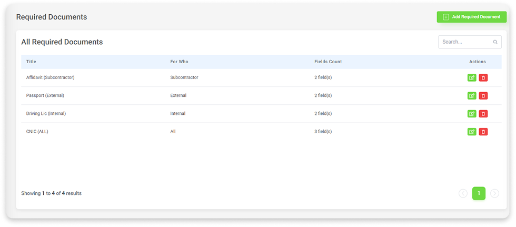This screenshot has height=227, width=516.
Task: Delete the Affidavit (Subcontractor) document
Action: click(483, 77)
